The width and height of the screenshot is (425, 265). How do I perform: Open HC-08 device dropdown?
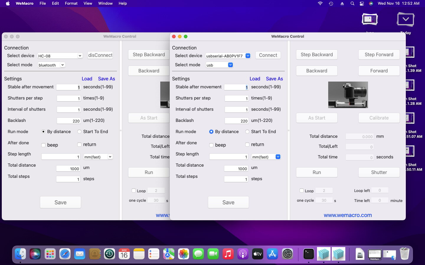coord(60,56)
